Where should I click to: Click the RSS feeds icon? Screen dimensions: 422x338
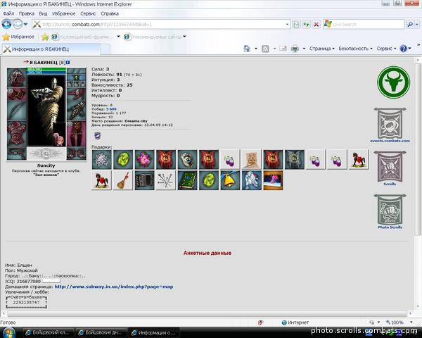tap(265, 49)
